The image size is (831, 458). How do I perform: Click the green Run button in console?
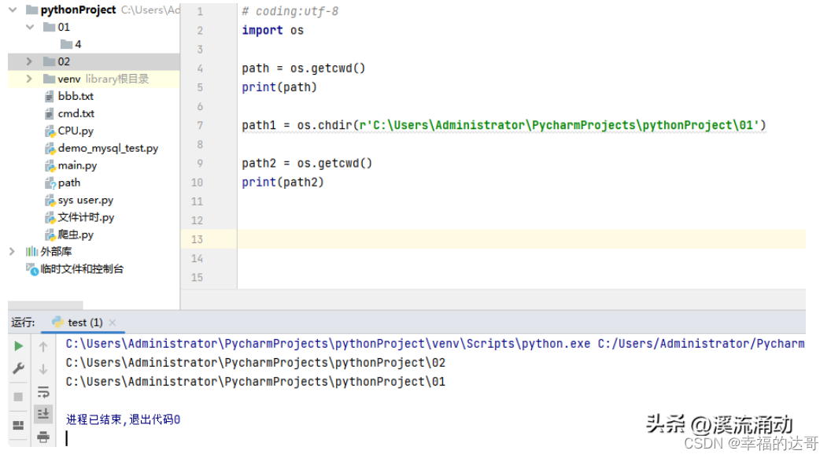coord(19,346)
